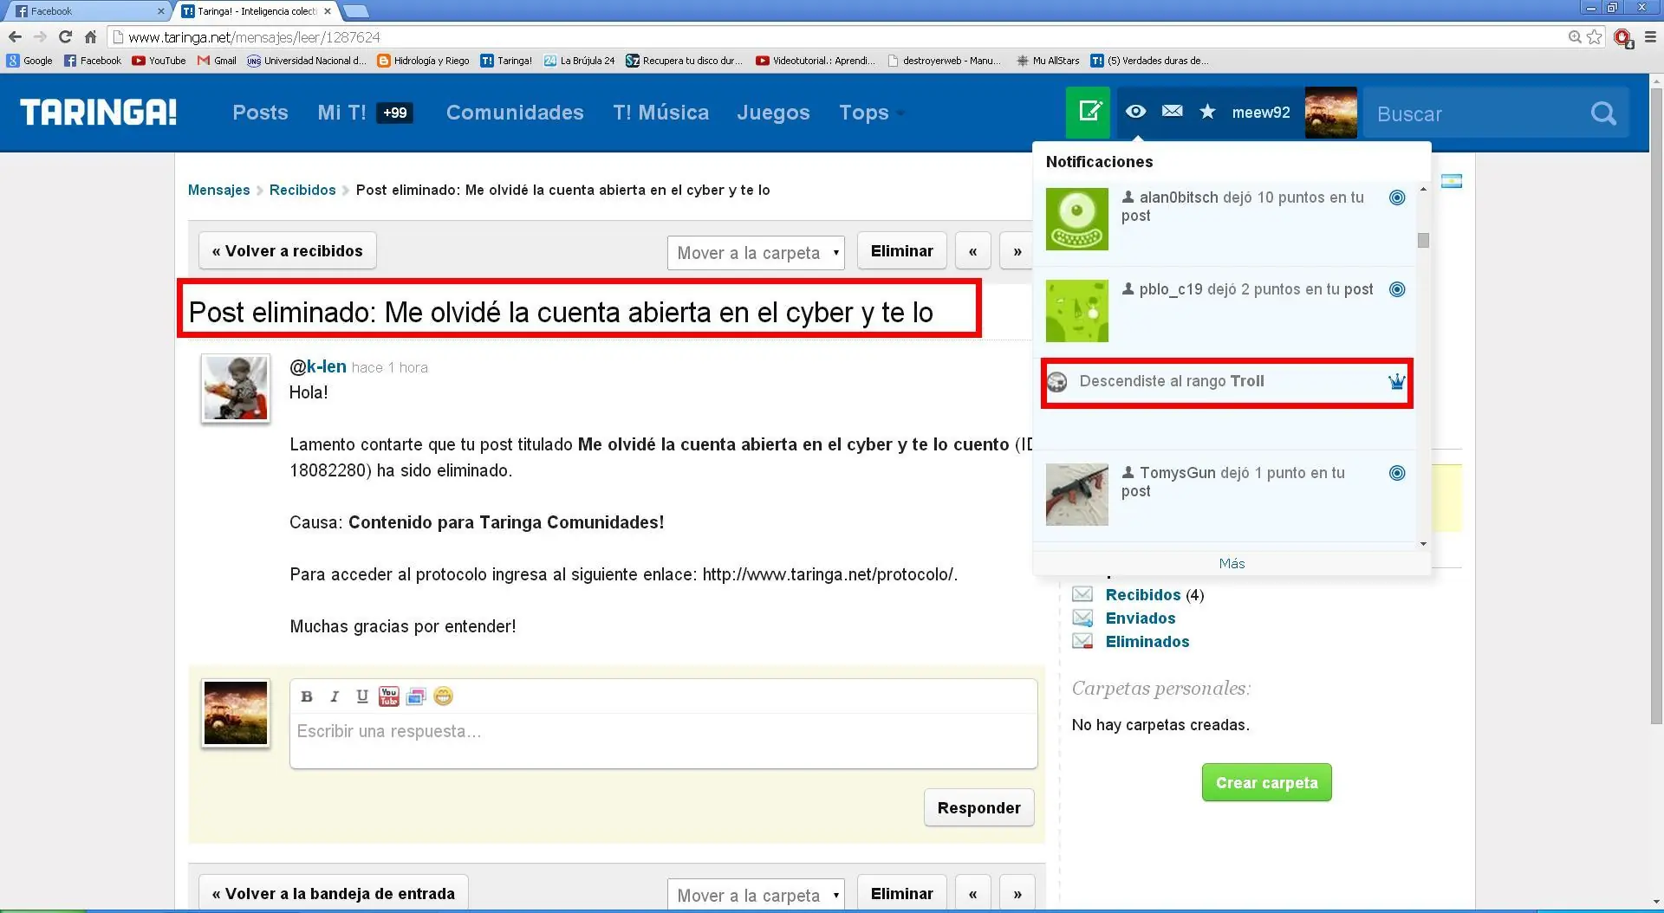The height and width of the screenshot is (913, 1664).
Task: Open k-len sender avatar
Action: pos(236,388)
